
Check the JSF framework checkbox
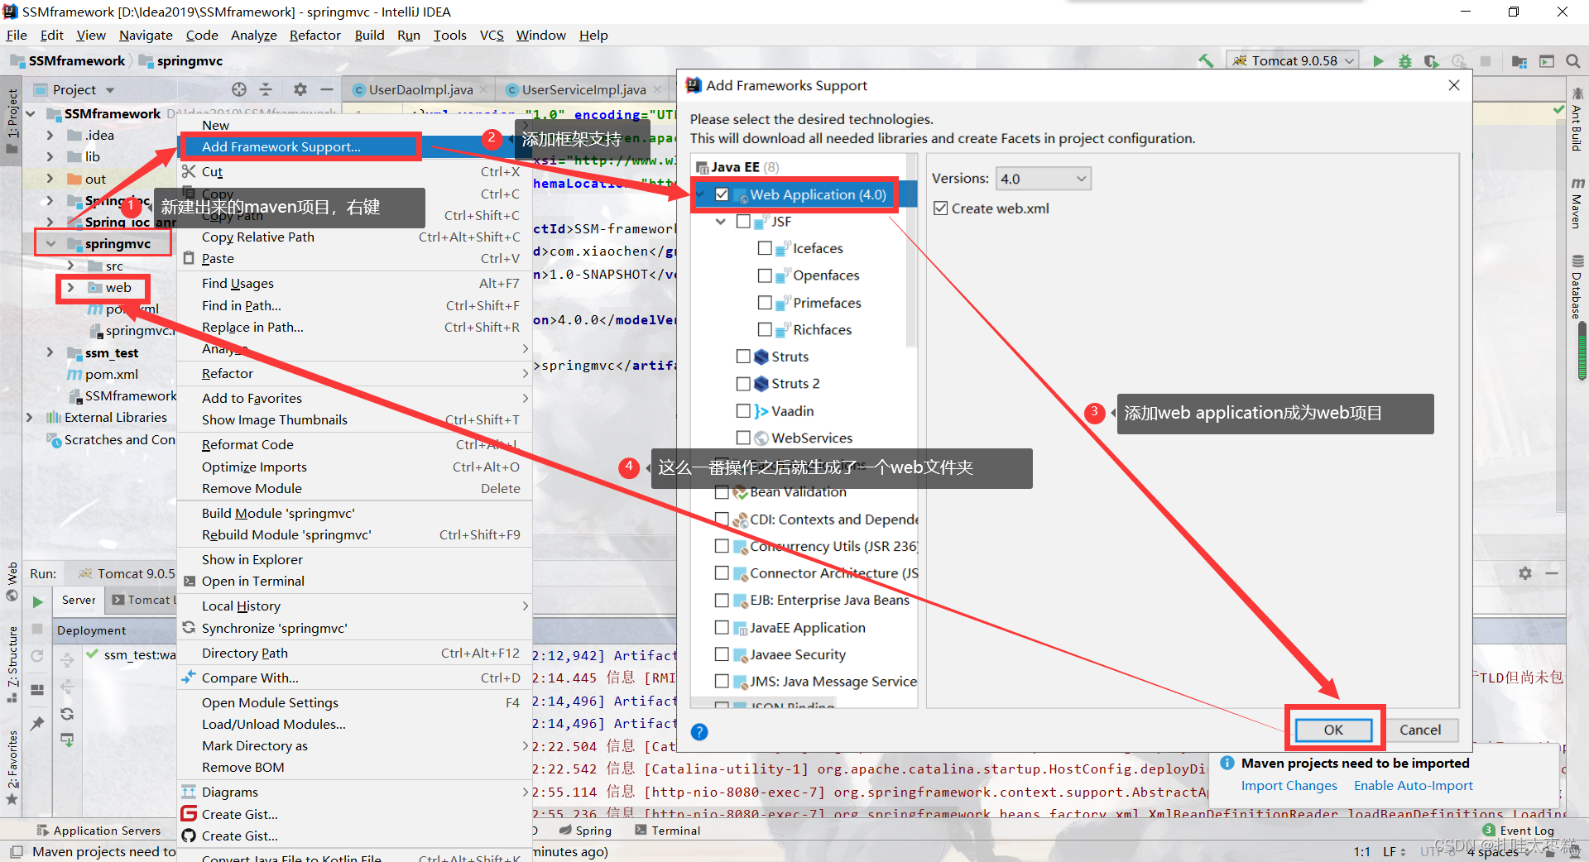pos(743,222)
